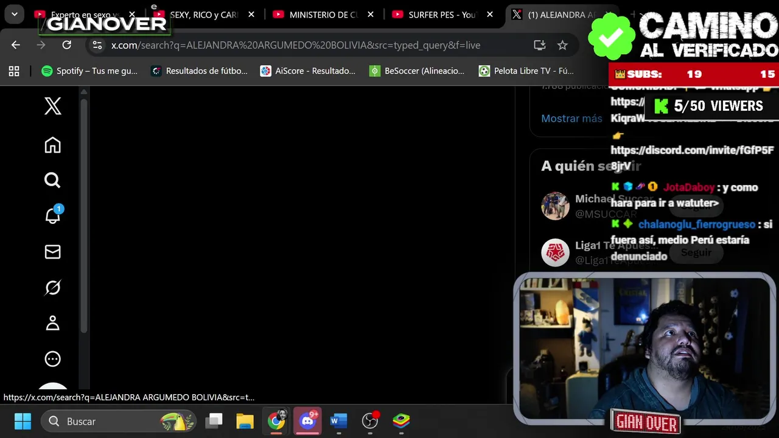Click the taskbar Buscar search box
The width and height of the screenshot is (779, 438).
(x=119, y=421)
